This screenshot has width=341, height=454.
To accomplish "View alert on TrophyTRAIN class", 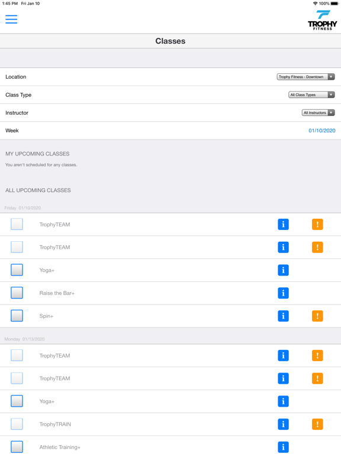I will (317, 424).
